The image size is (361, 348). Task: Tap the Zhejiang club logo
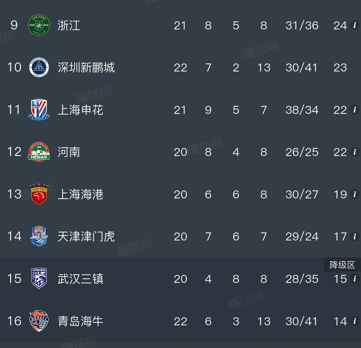(39, 25)
